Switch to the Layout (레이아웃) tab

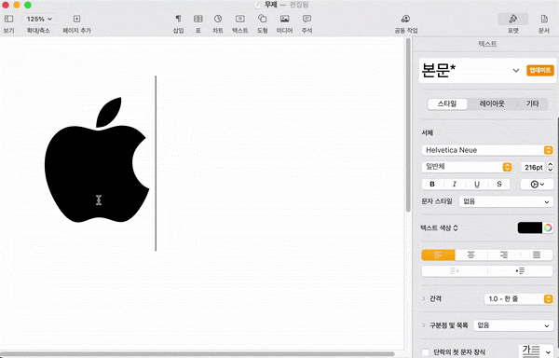click(492, 103)
